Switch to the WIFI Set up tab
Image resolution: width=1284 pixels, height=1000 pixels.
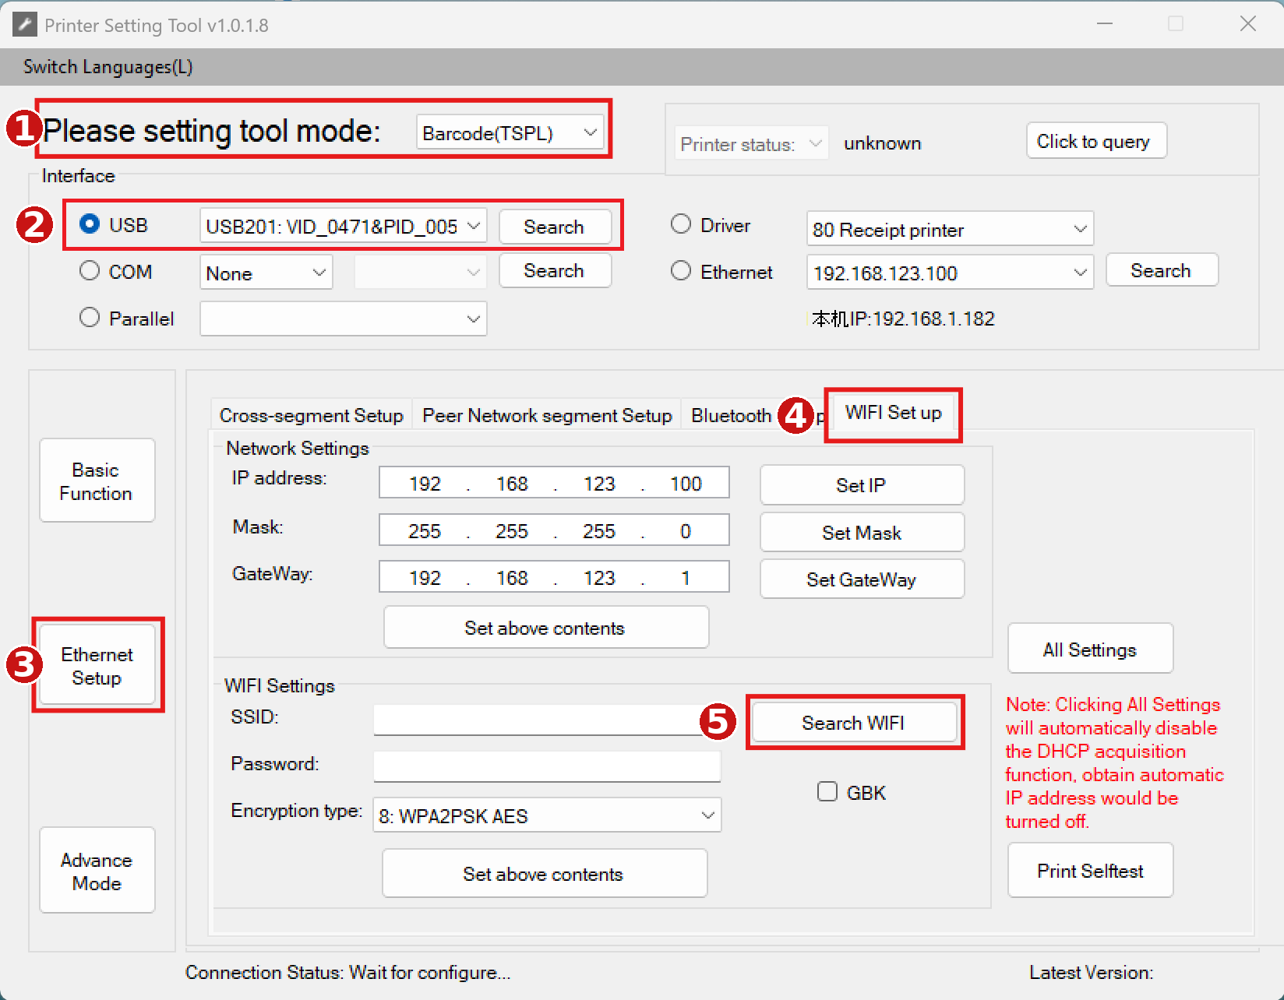(893, 413)
